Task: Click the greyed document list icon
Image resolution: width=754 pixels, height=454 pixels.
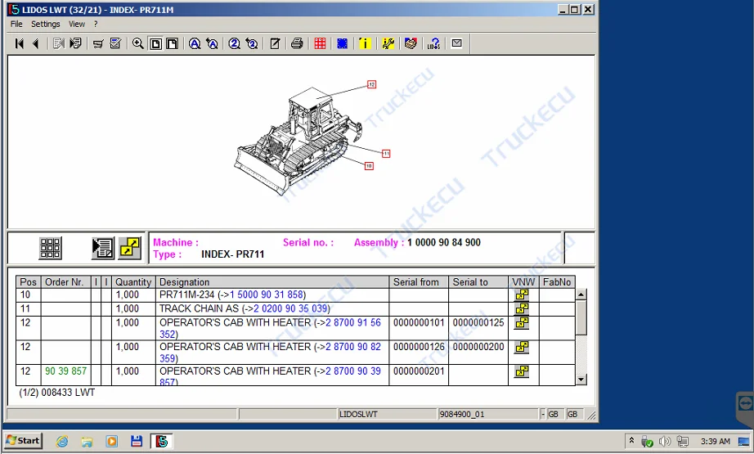Action: [59, 44]
